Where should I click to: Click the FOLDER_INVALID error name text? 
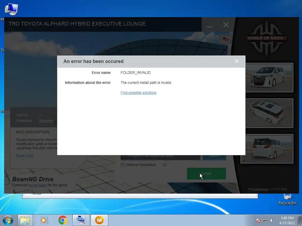point(135,73)
